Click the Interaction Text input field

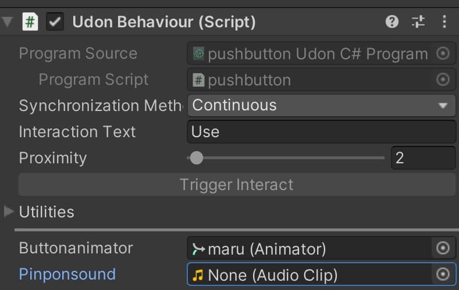[321, 131]
